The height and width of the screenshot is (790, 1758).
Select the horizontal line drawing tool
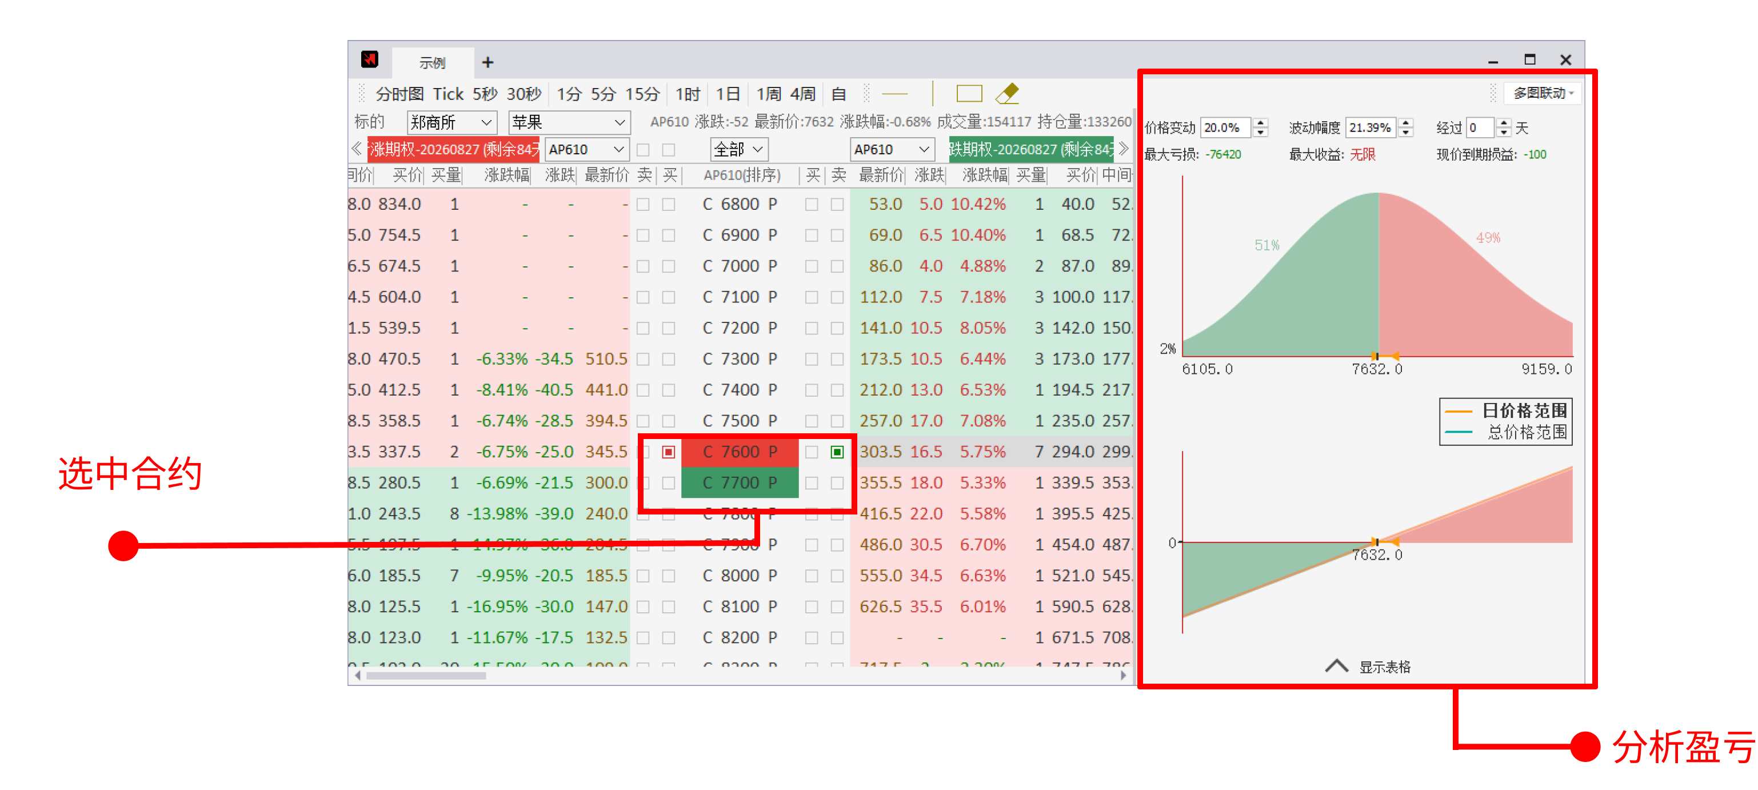(x=894, y=94)
